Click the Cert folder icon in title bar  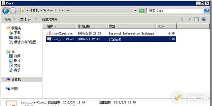4,4
